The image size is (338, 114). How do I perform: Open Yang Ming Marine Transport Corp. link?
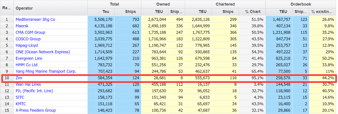pos(46,71)
